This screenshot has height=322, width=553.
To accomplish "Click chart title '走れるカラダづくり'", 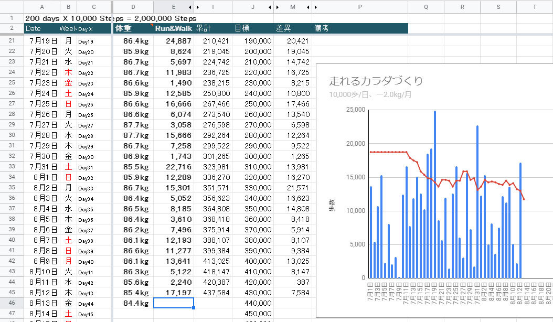I will click(376, 81).
